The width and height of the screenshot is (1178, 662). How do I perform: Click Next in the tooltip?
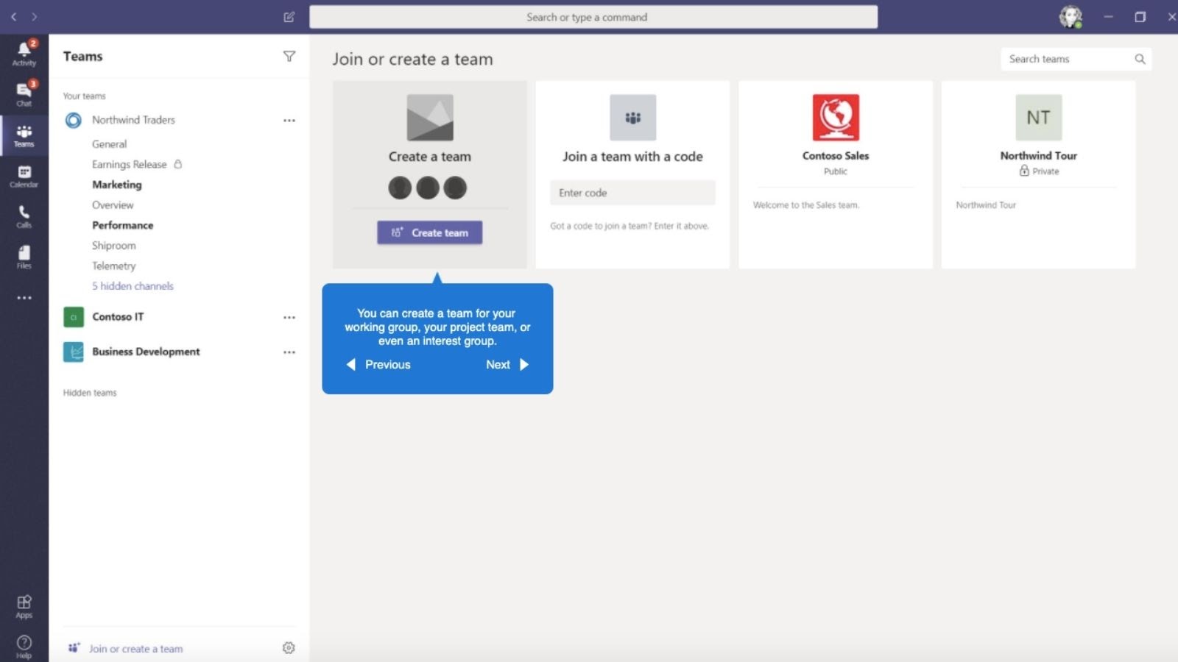(x=507, y=365)
